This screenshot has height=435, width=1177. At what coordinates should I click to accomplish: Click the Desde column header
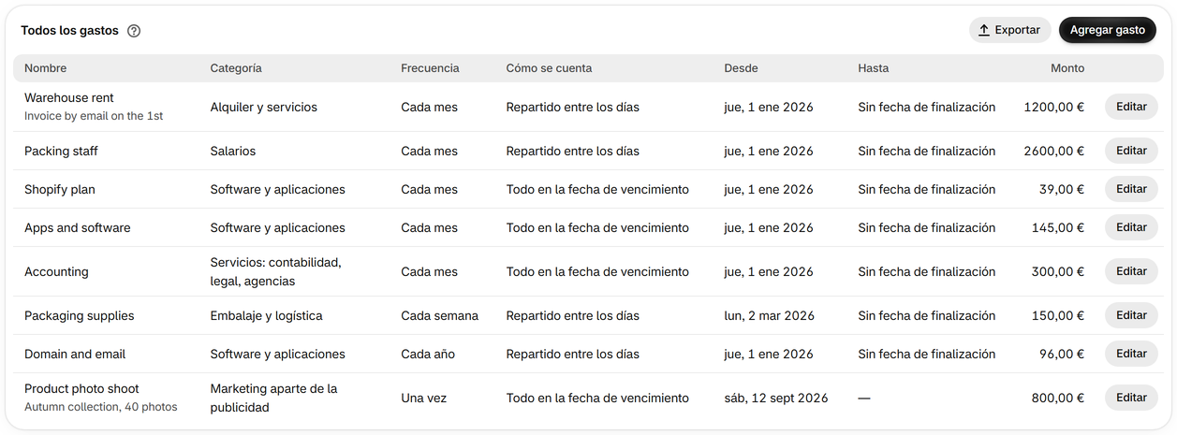741,68
